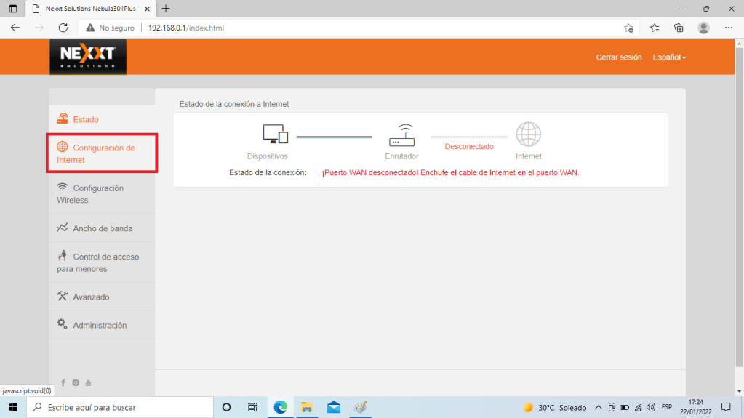Viewport: 744px width, 418px height.
Task: Click the Nexxt Solutions logo
Action: pyautogui.click(x=87, y=56)
